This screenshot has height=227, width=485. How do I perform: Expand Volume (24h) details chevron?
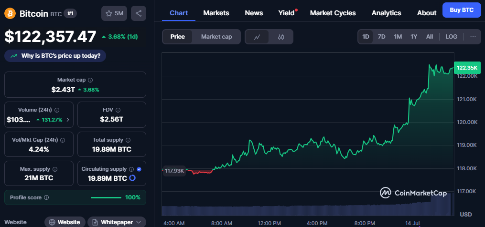[x=68, y=120]
